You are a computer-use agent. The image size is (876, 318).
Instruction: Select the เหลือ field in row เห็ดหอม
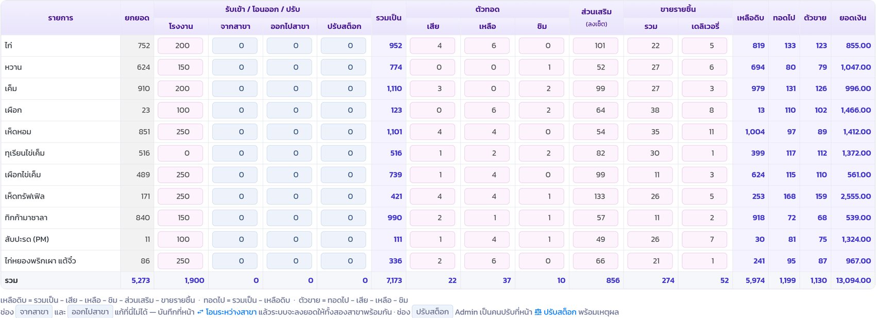(x=487, y=132)
